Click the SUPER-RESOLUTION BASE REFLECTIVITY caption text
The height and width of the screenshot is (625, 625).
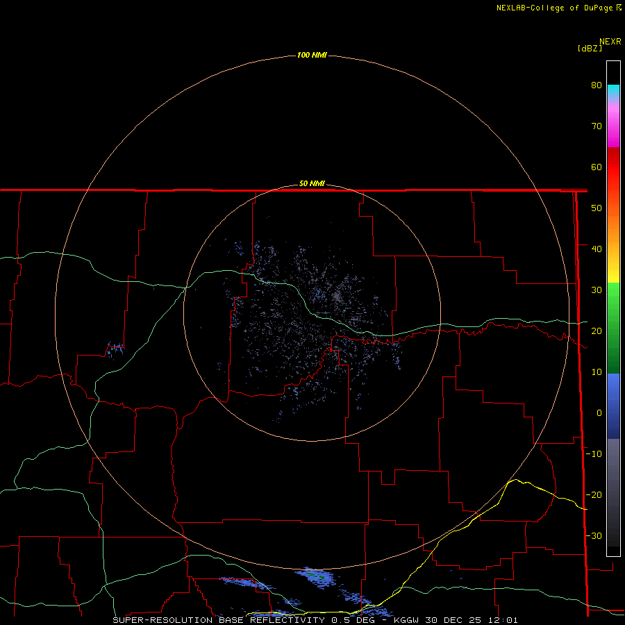217,620
